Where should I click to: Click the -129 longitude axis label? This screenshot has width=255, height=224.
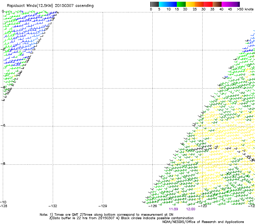103,206
